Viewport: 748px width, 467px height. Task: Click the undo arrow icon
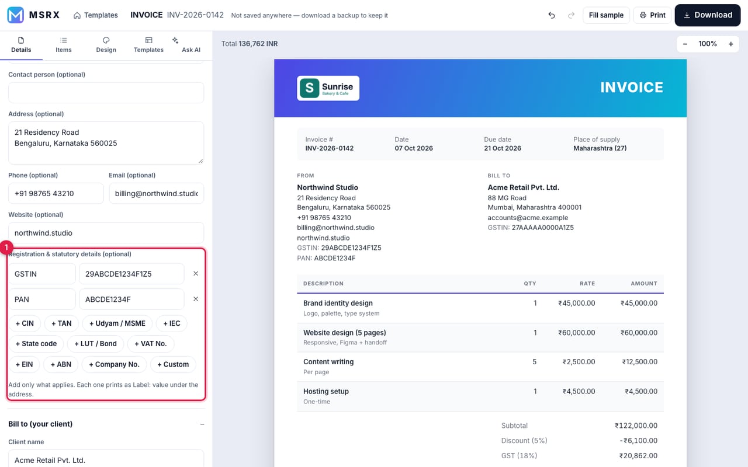(x=552, y=15)
